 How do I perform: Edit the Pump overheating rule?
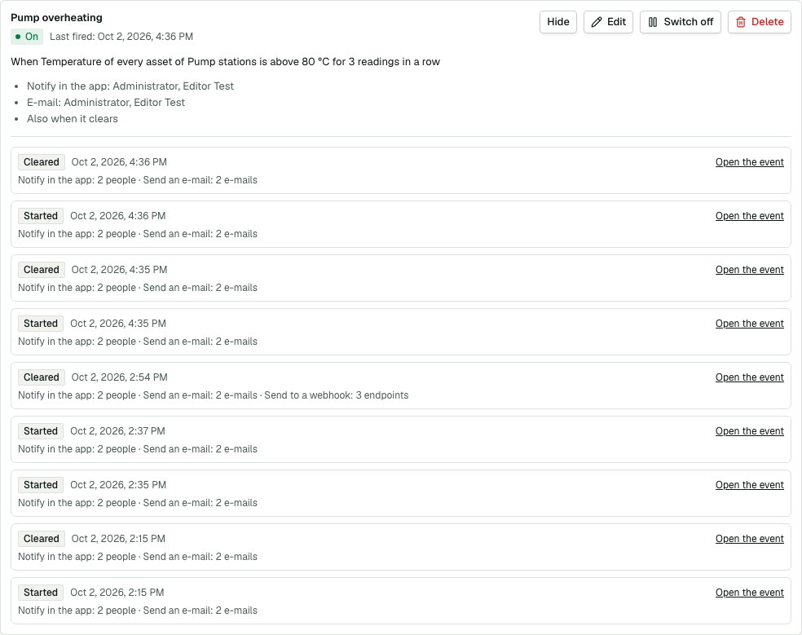(x=608, y=22)
